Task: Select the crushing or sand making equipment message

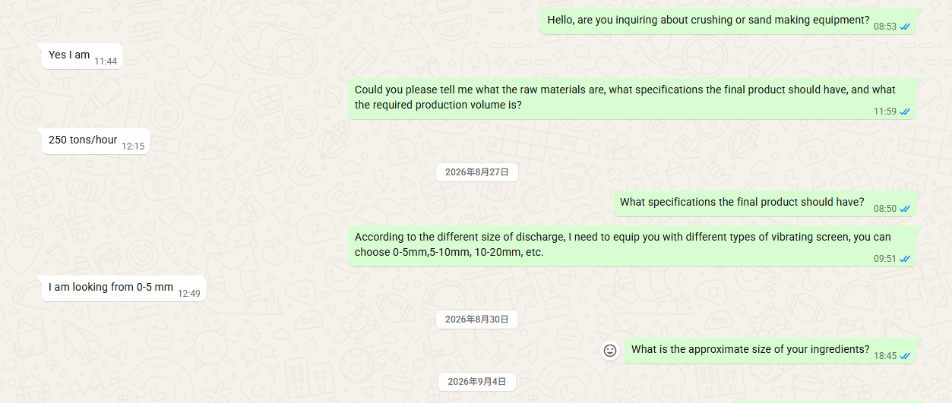Action: pyautogui.click(x=728, y=21)
